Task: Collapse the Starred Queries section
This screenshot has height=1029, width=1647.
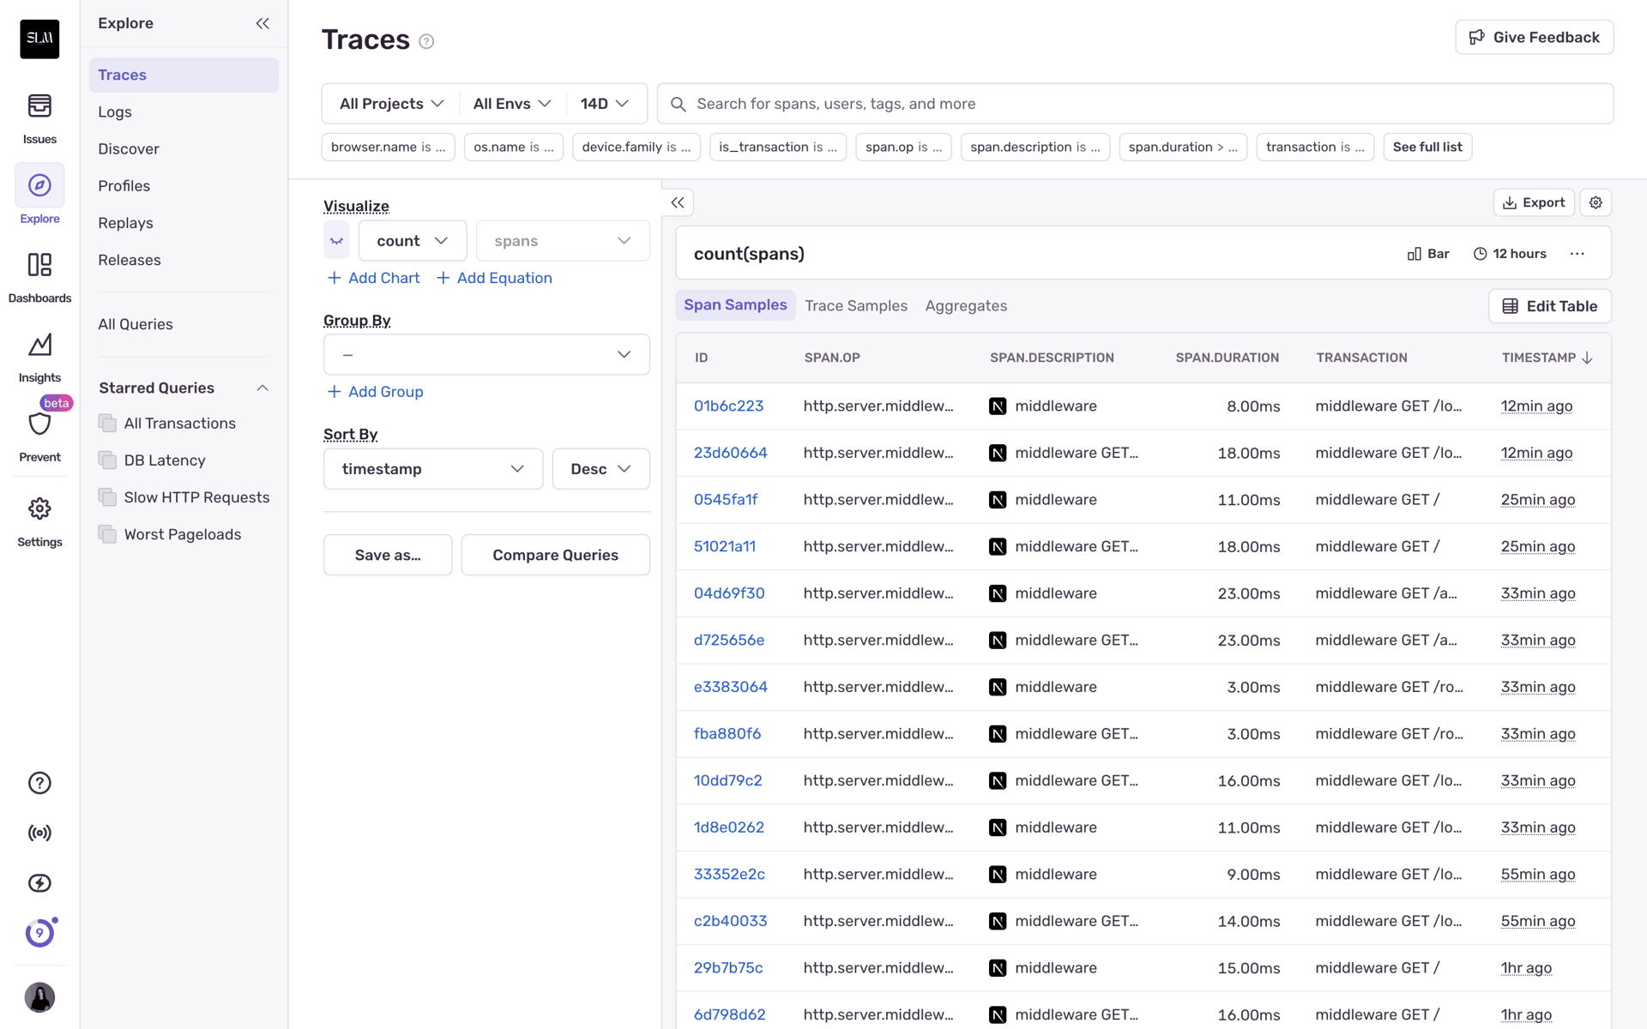Action: click(x=262, y=388)
